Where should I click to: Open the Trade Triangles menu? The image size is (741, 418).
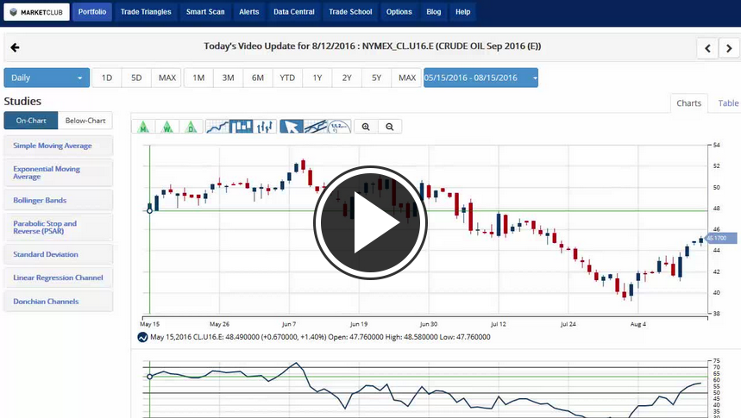146,12
